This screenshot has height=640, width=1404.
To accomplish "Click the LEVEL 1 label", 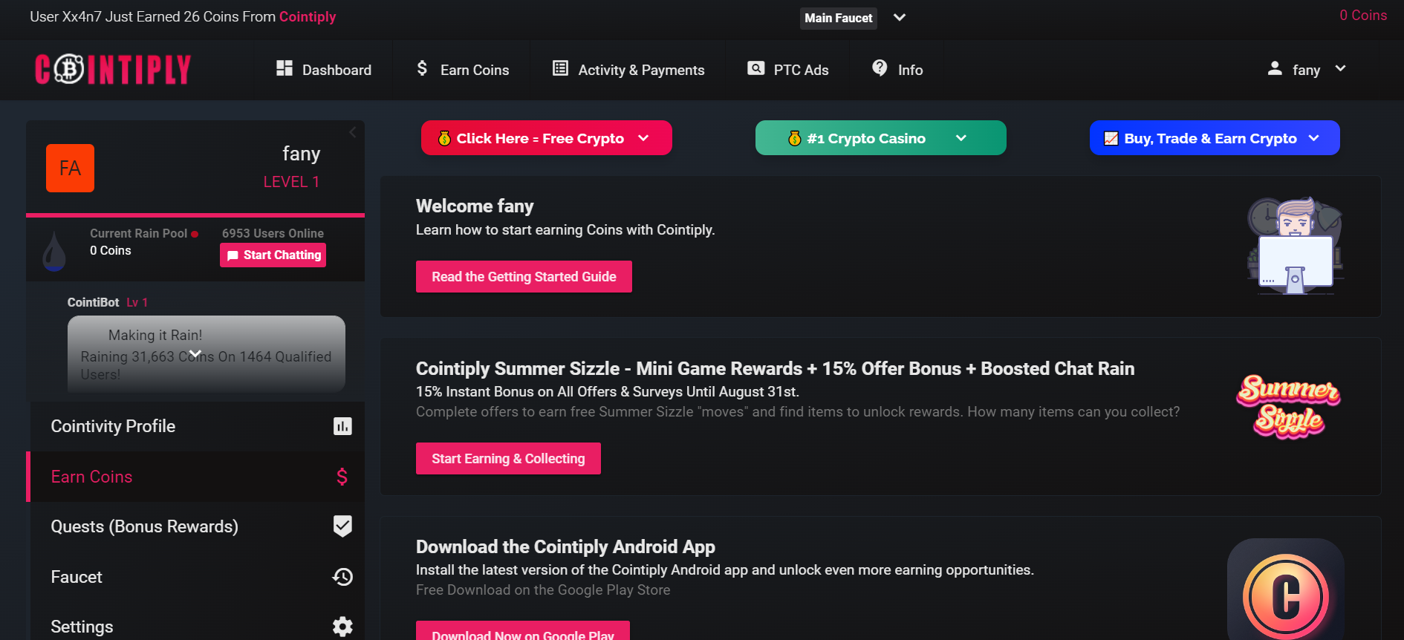I will point(291,182).
